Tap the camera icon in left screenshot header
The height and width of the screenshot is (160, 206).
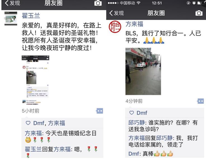click(x=98, y=3)
